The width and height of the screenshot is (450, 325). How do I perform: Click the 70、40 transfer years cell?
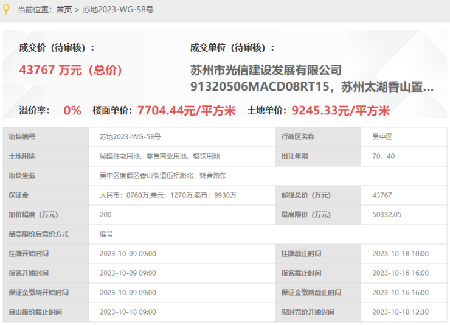point(383,156)
